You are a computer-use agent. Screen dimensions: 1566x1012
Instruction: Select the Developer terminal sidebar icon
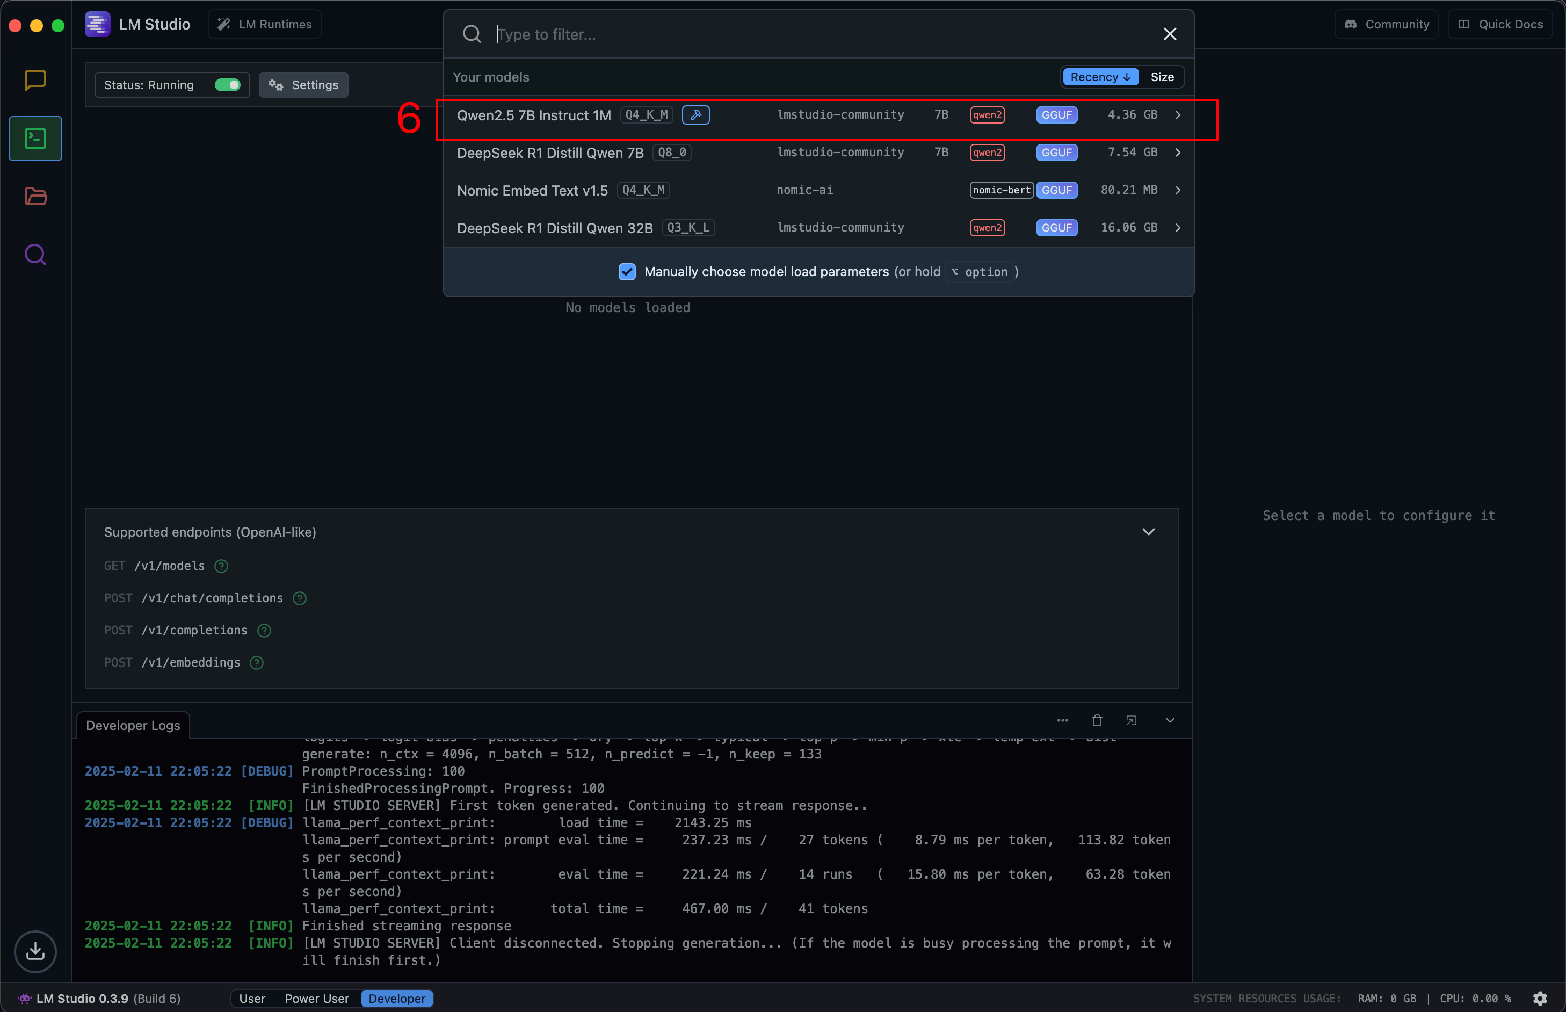(35, 139)
